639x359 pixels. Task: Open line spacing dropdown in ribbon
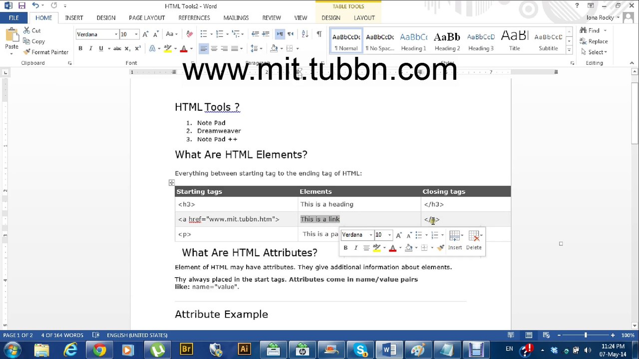tap(256, 48)
